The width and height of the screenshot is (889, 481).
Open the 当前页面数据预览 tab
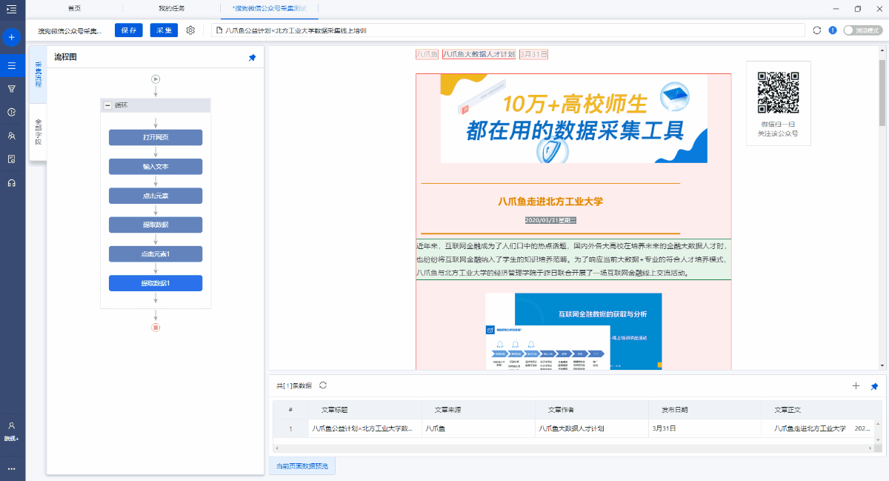302,466
